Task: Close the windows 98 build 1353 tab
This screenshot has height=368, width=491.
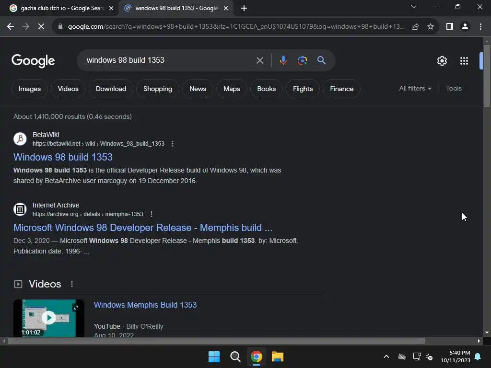Action: pyautogui.click(x=226, y=8)
